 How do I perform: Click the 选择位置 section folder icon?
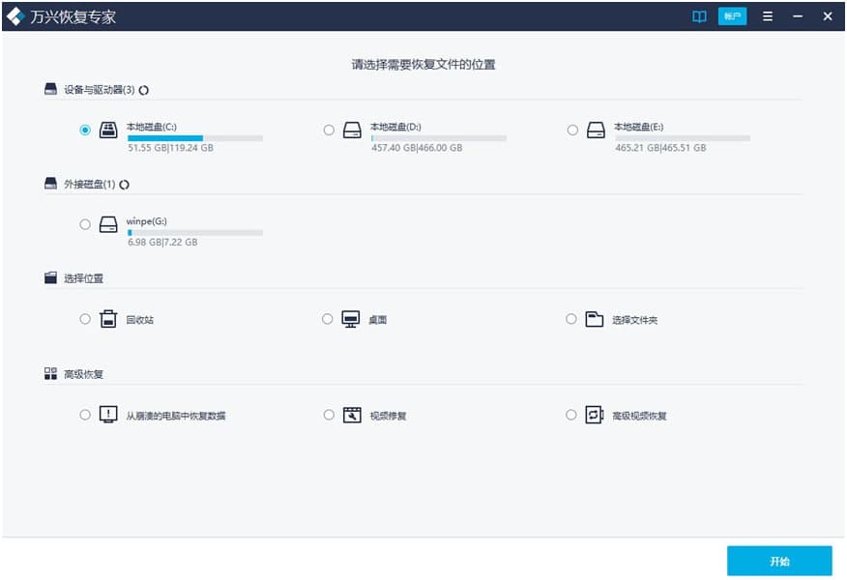pyautogui.click(x=51, y=278)
